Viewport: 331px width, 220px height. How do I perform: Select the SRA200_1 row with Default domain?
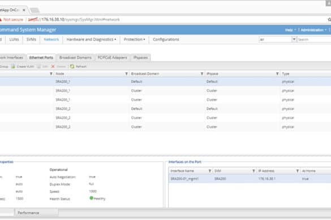[165, 81]
